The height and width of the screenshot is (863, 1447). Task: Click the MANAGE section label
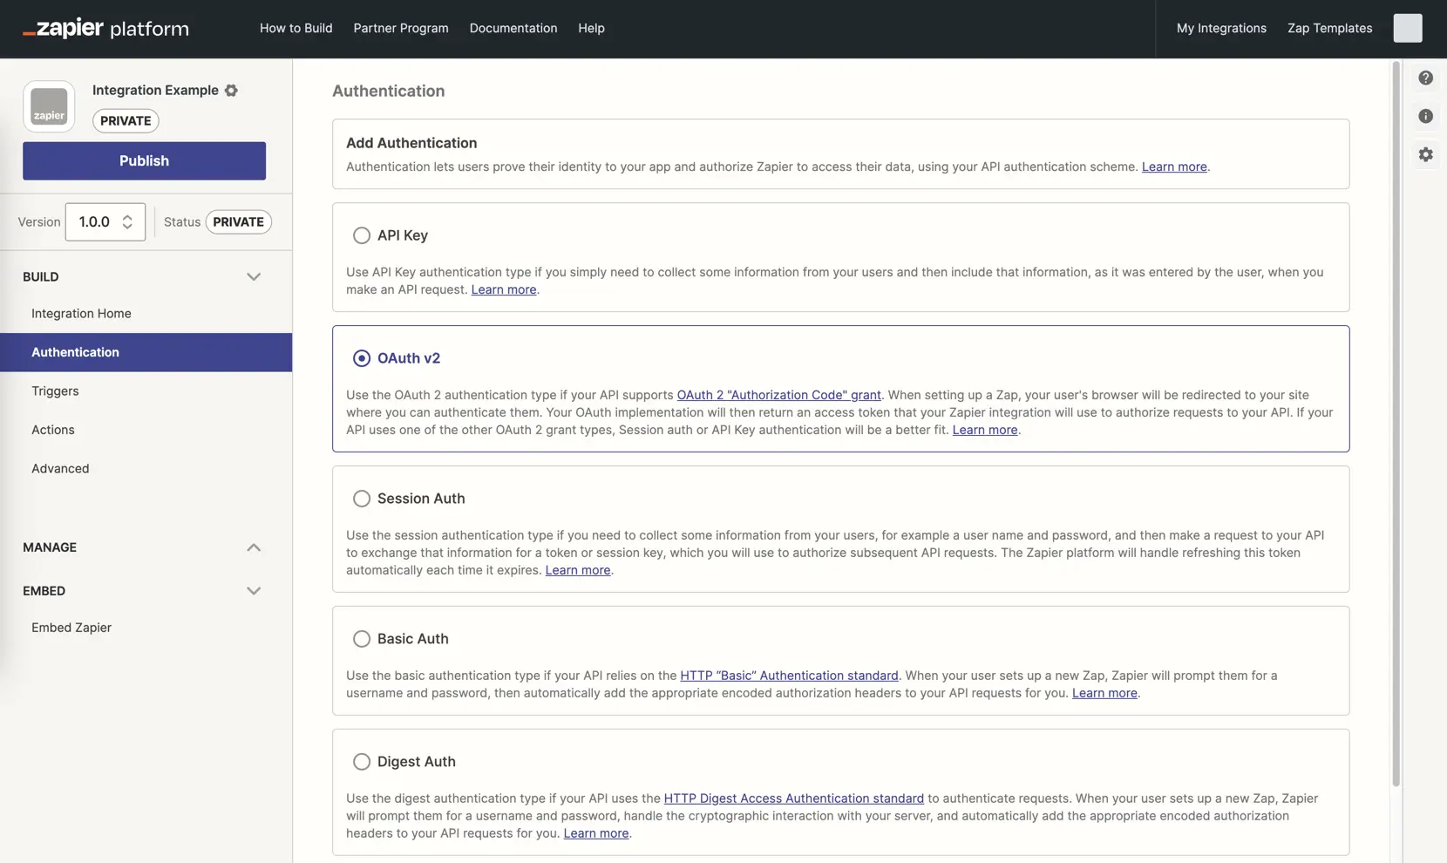50,547
